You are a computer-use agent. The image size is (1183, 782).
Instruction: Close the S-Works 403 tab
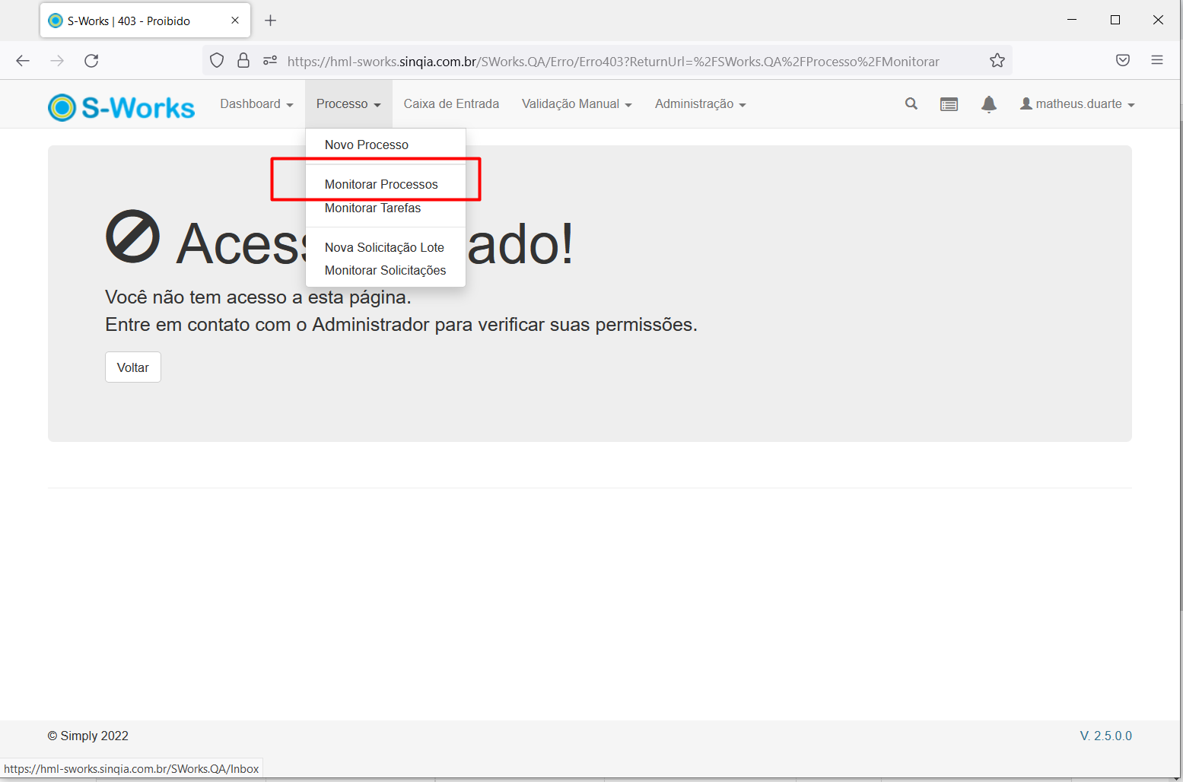click(235, 21)
